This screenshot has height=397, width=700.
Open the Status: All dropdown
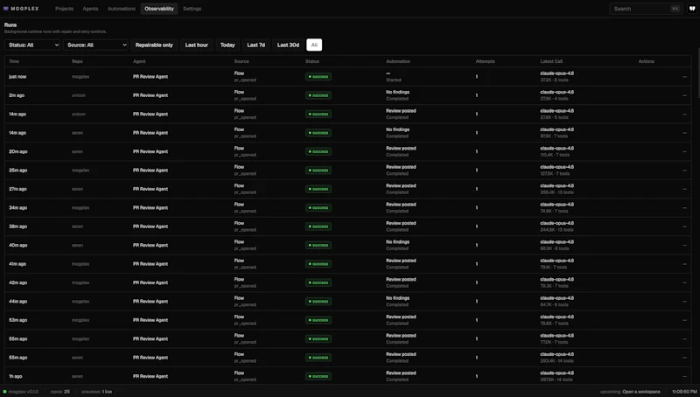[x=32, y=45]
